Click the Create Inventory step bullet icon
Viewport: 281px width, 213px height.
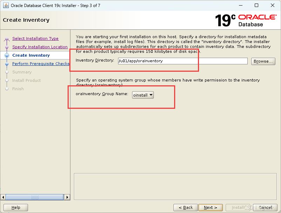(x=7, y=56)
